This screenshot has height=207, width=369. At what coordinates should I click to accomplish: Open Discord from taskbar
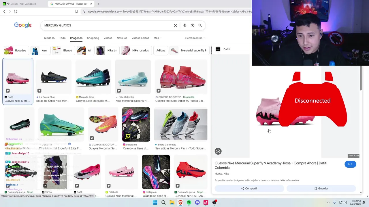pyautogui.click(x=197, y=202)
